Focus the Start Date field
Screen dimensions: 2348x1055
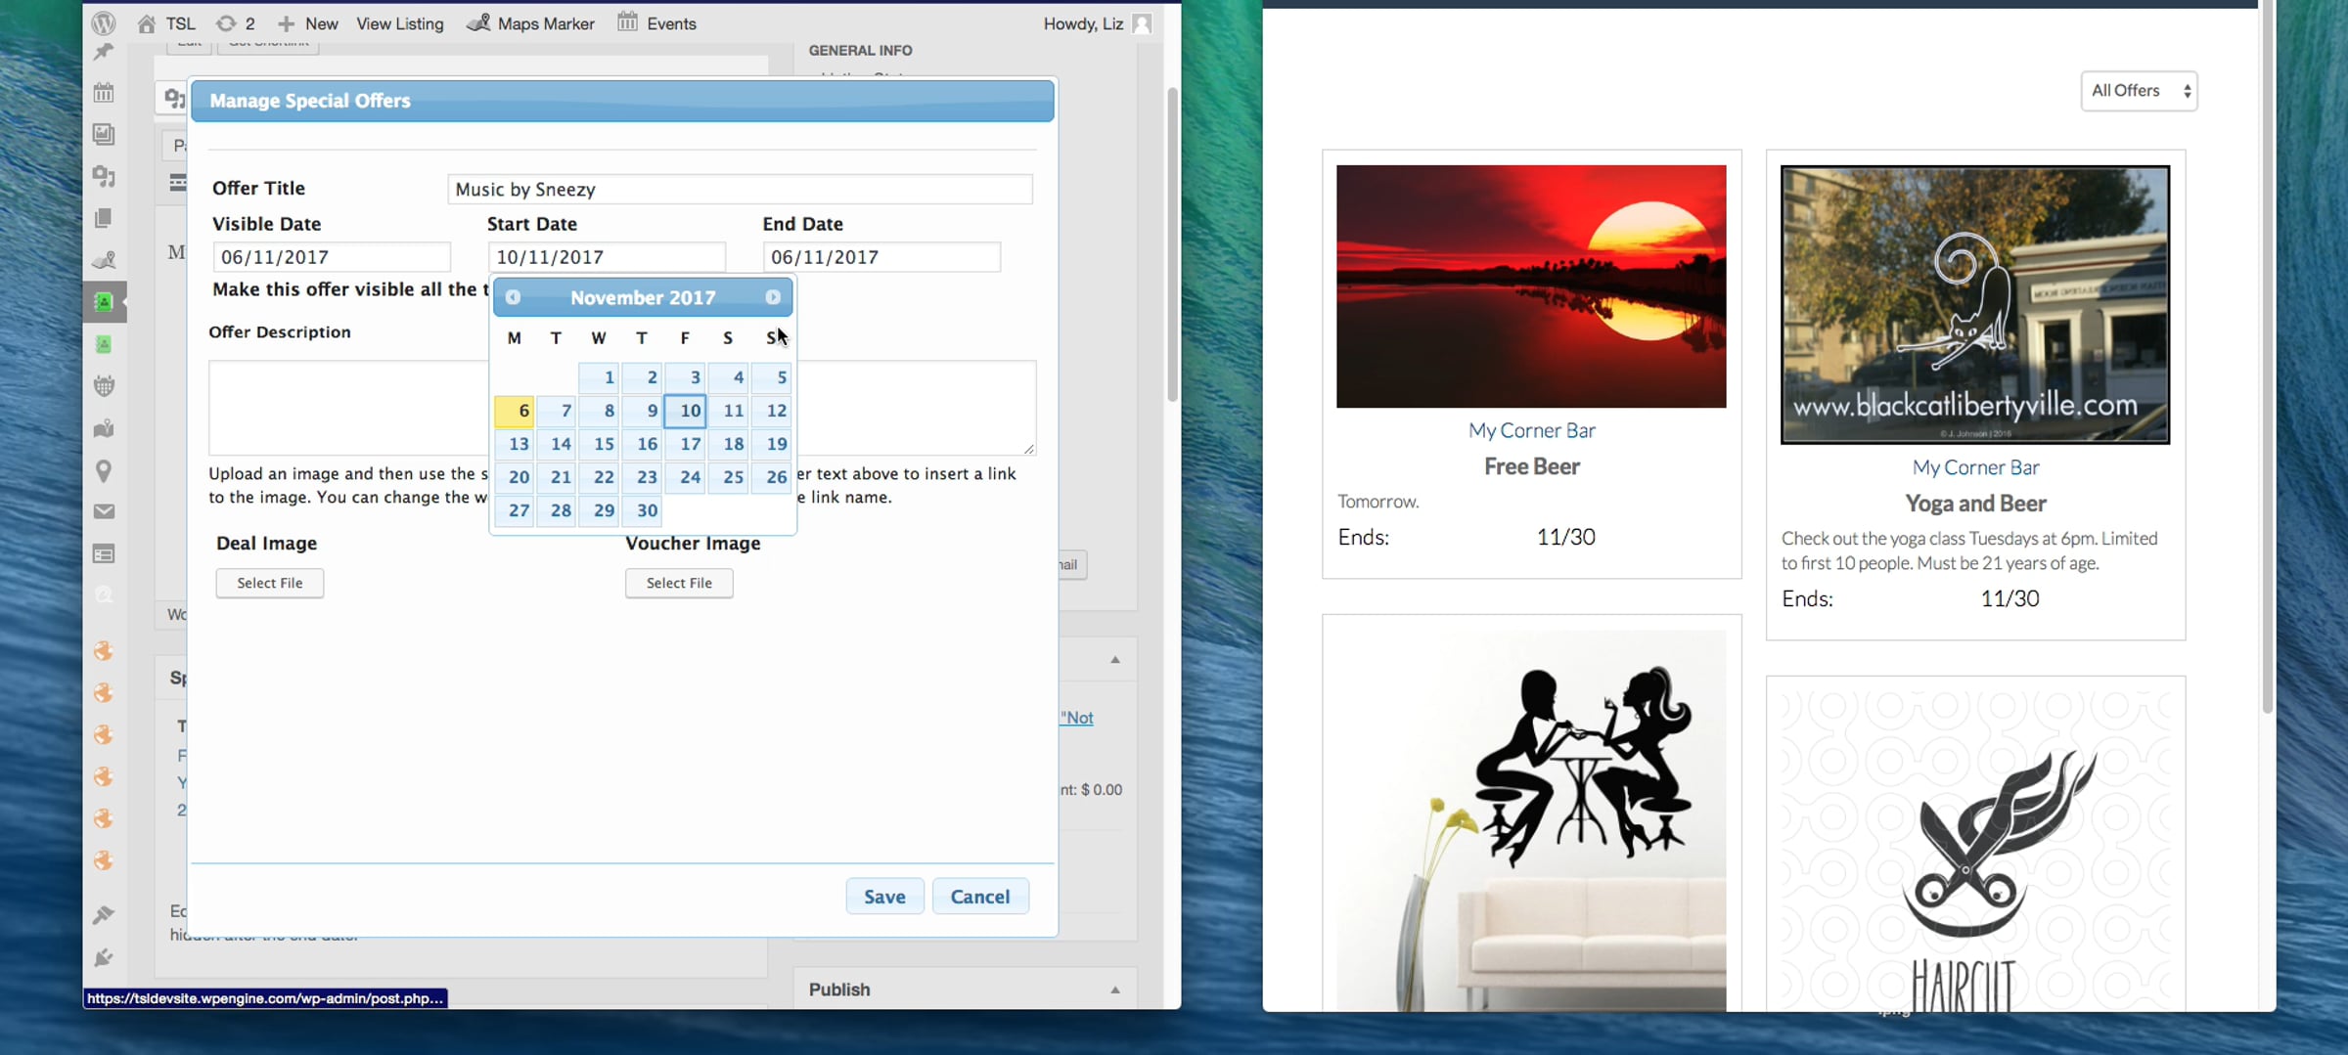coord(607,257)
